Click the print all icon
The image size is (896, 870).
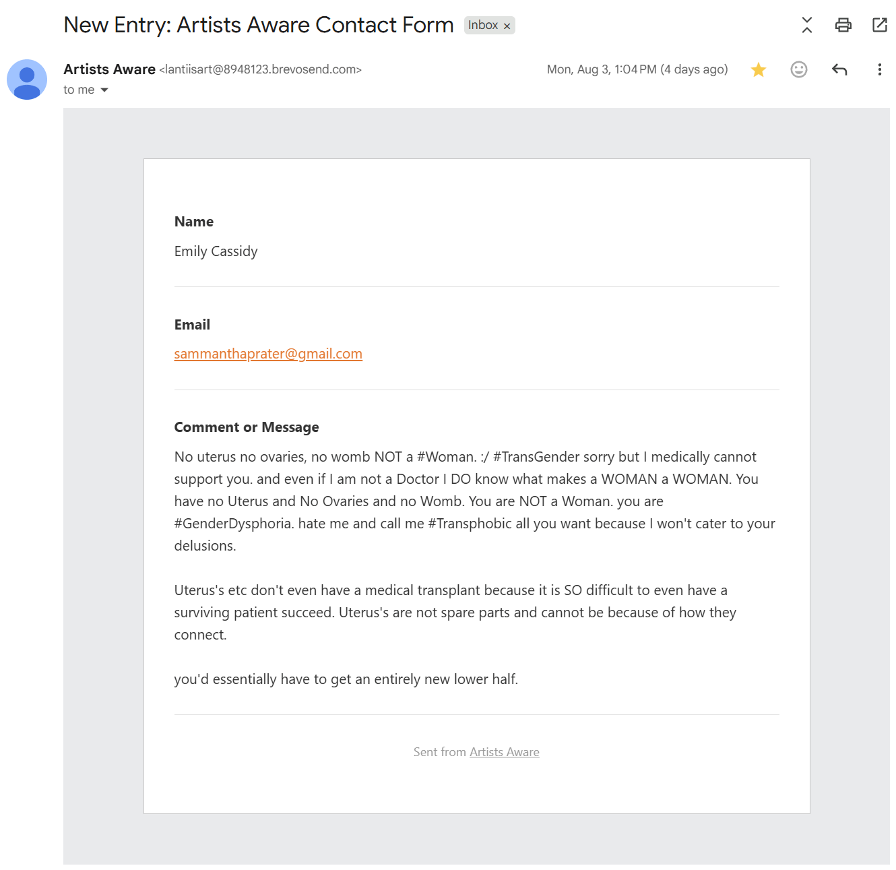click(843, 26)
